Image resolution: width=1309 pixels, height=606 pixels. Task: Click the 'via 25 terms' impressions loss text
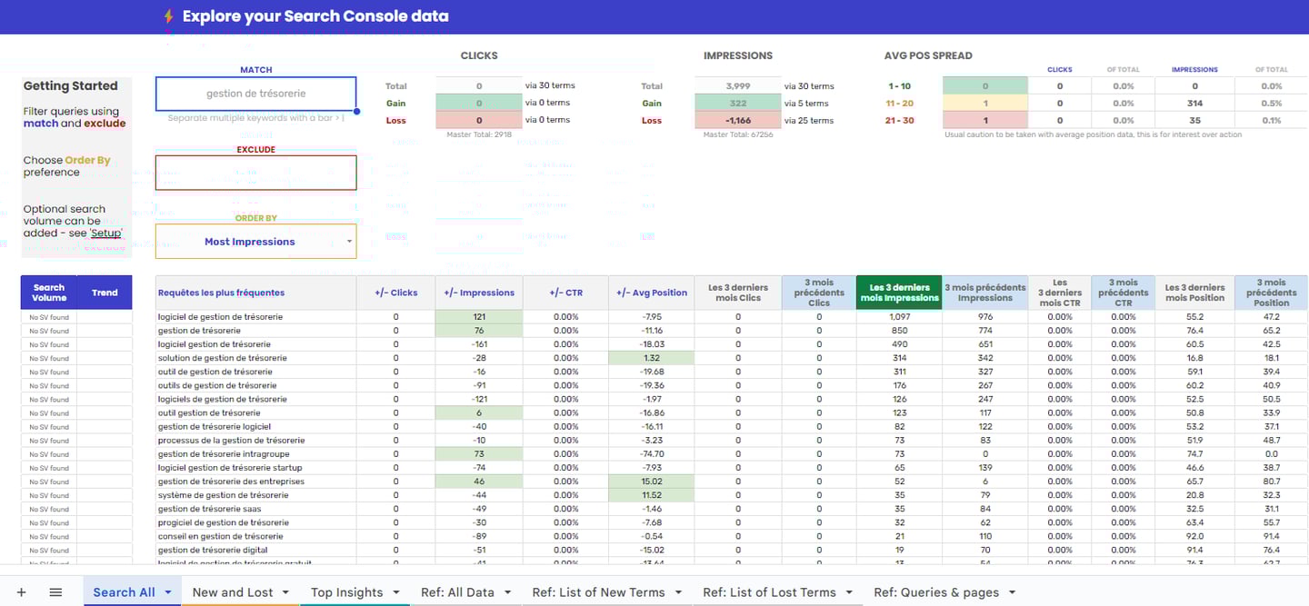(808, 120)
